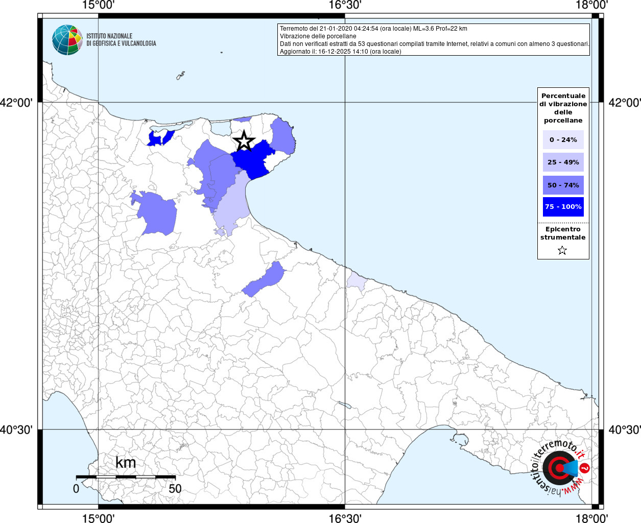Click the bottom 15°00' longitude label

99,517
